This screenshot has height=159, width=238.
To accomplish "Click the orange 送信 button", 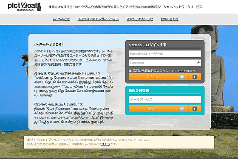I will [x=152, y=109].
